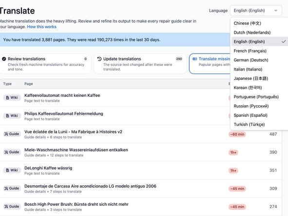Open DeLonghi Kaffee wässrig wiki page
The image size is (288, 216).
48,168
